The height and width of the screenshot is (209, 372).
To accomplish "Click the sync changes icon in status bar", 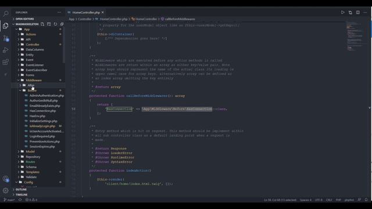I will tap(20, 200).
